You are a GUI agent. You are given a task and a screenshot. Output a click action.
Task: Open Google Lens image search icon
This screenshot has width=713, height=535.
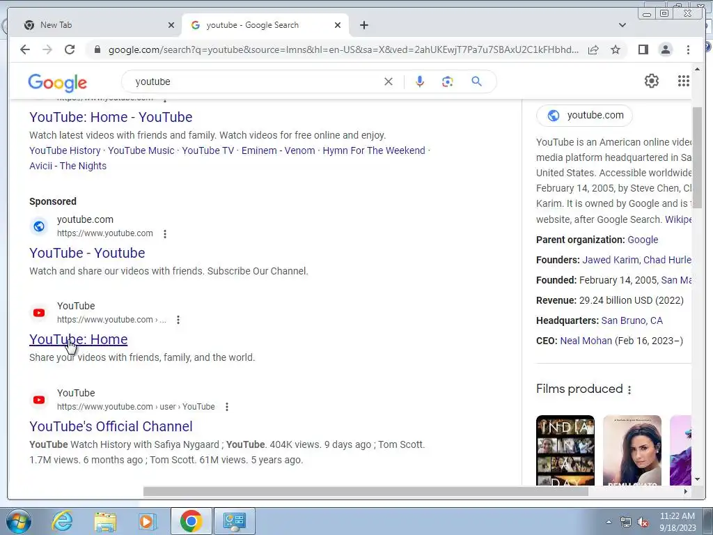pos(448,82)
